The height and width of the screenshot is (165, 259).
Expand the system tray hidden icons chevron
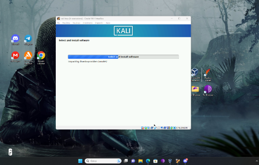click(x=257, y=161)
